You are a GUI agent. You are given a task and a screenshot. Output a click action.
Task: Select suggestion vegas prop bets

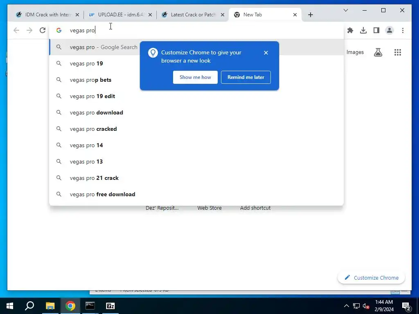(196, 80)
